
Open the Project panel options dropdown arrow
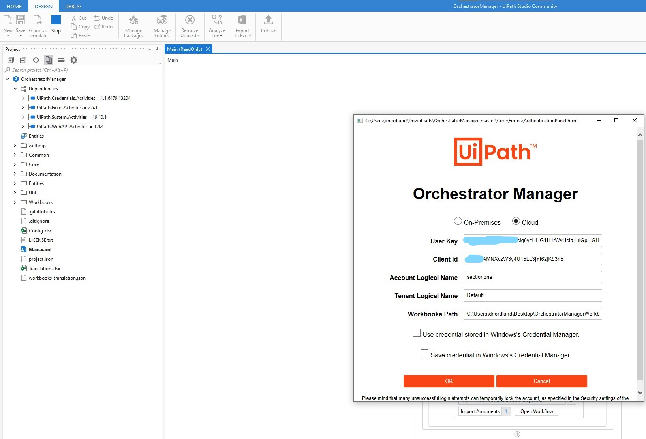click(150, 49)
